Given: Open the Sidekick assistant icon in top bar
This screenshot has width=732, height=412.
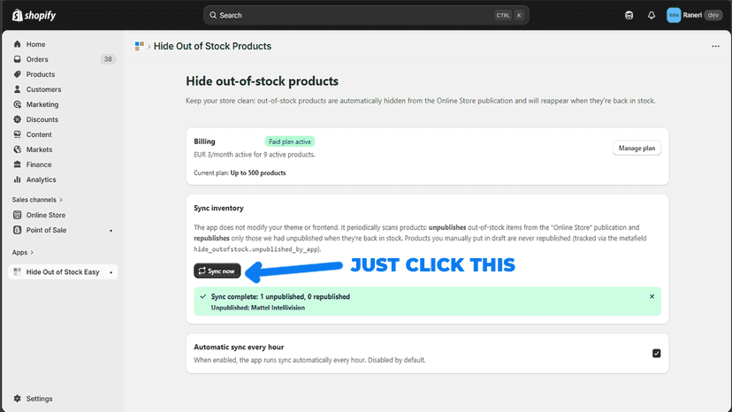Looking at the screenshot, I should 629,15.
